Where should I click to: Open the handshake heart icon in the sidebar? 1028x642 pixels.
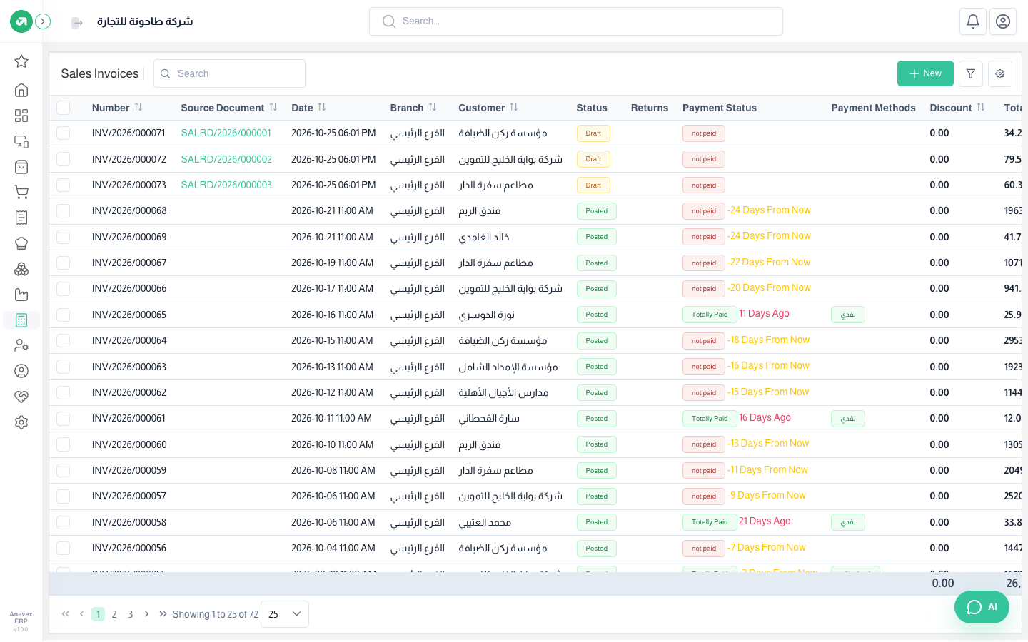pyautogui.click(x=21, y=397)
